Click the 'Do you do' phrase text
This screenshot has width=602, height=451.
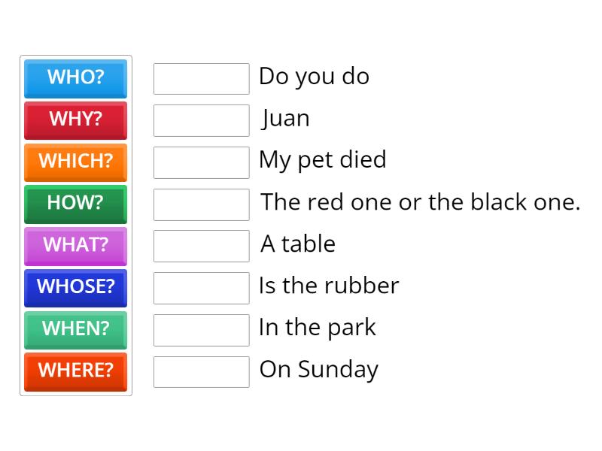314,77
